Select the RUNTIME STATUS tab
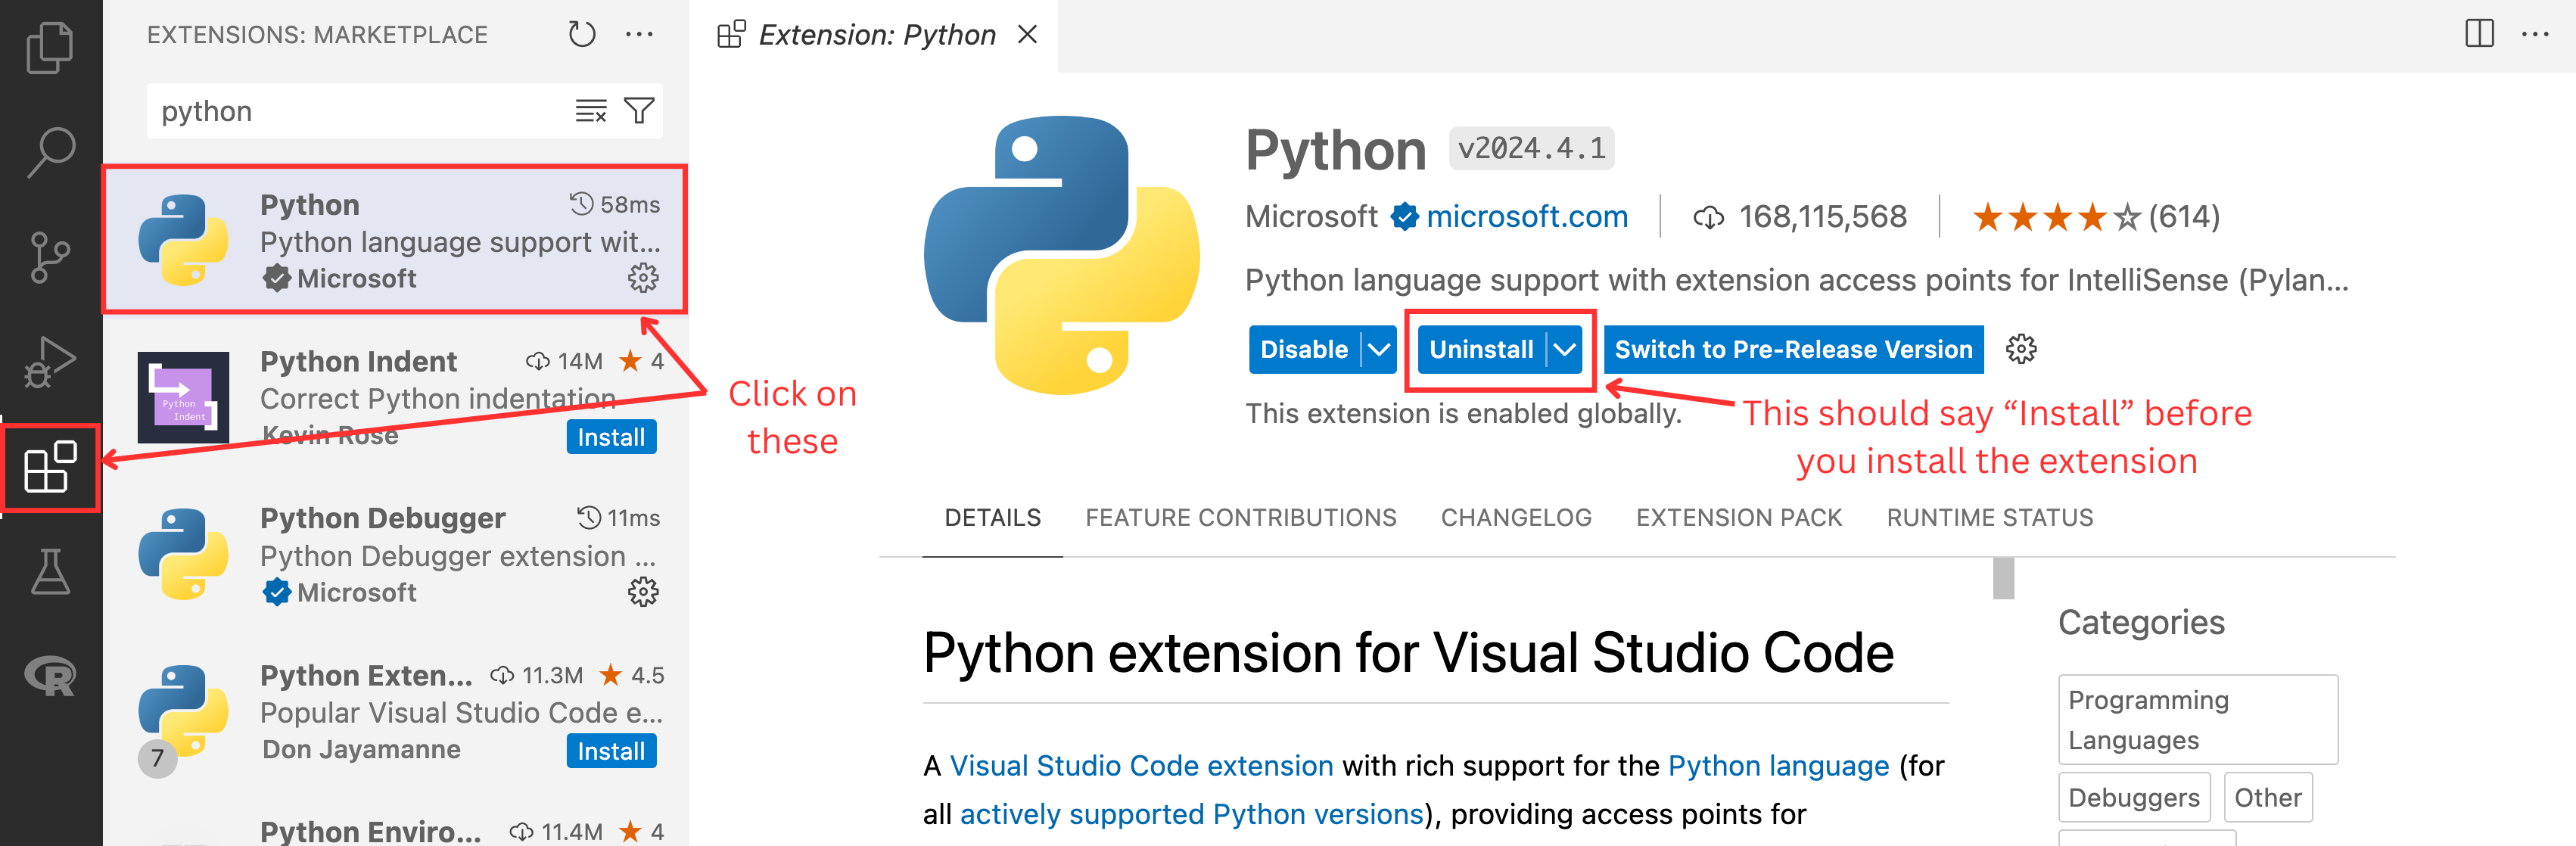Viewport: 2576px width, 846px height. [1989, 518]
